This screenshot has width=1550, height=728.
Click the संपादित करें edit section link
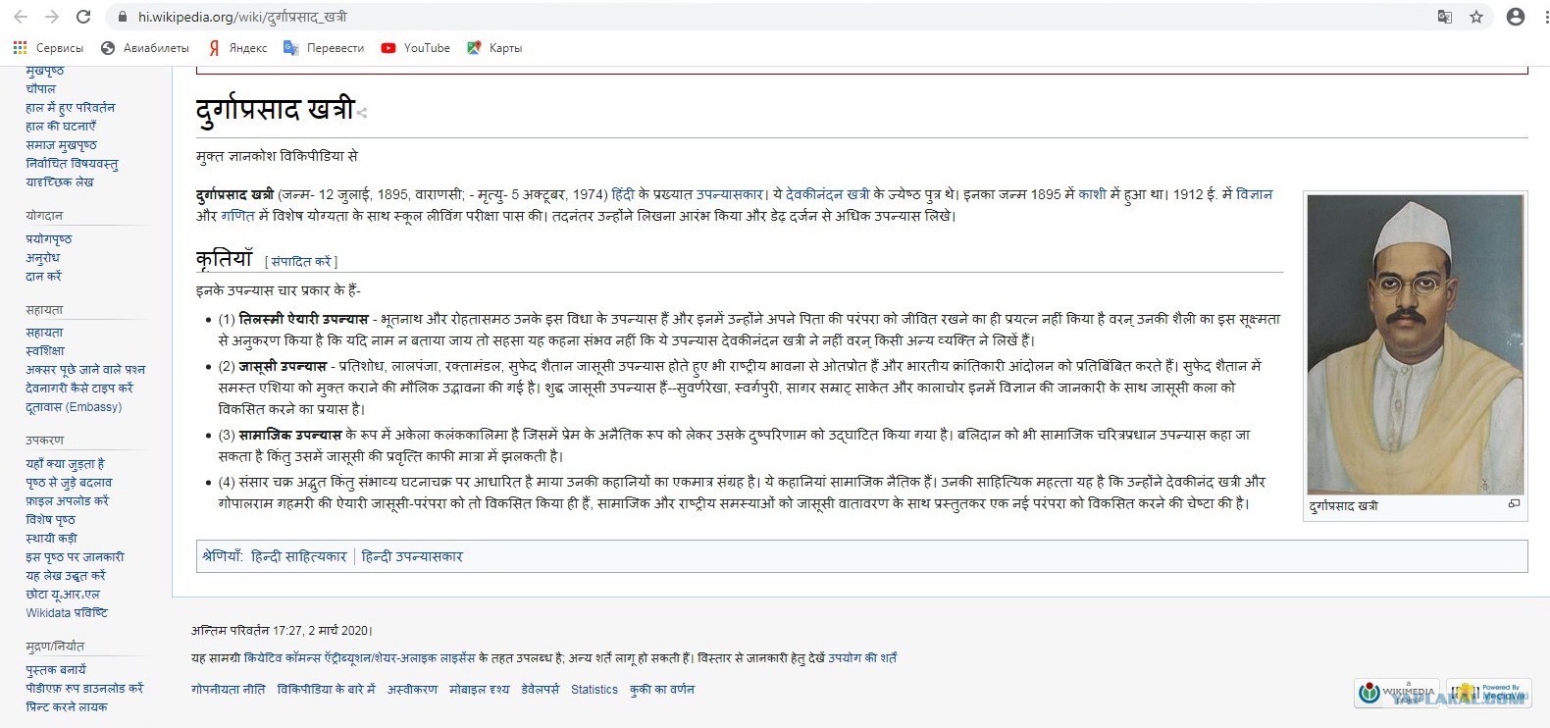301,262
